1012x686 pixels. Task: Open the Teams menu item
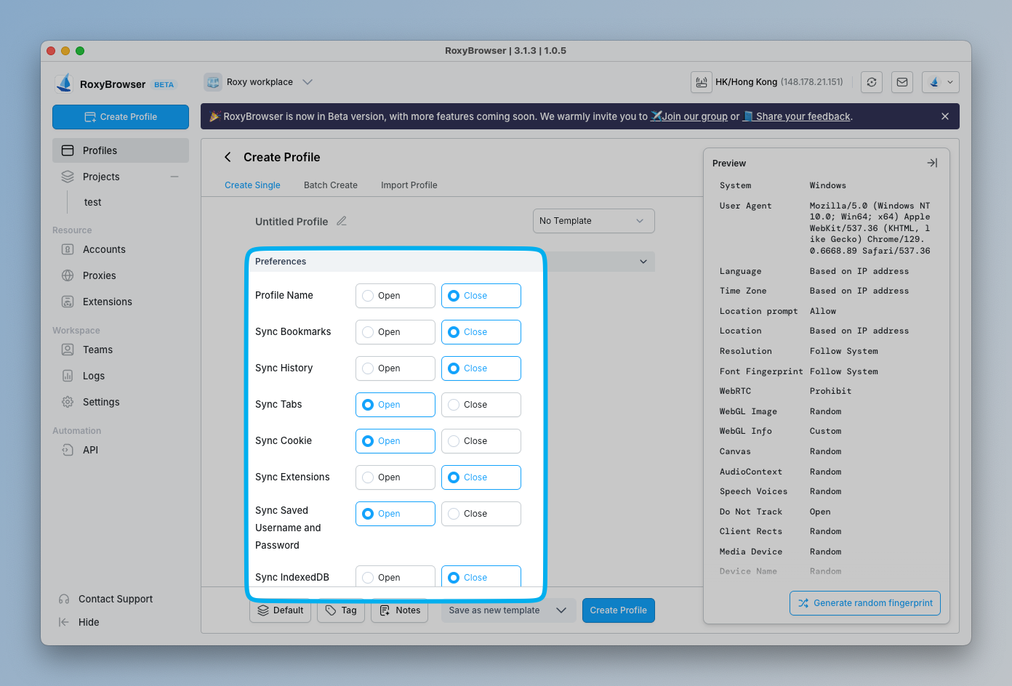click(121, 350)
